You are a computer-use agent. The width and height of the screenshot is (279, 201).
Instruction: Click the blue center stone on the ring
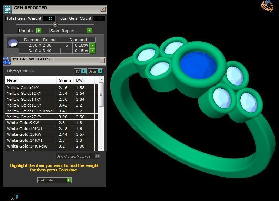198,65
